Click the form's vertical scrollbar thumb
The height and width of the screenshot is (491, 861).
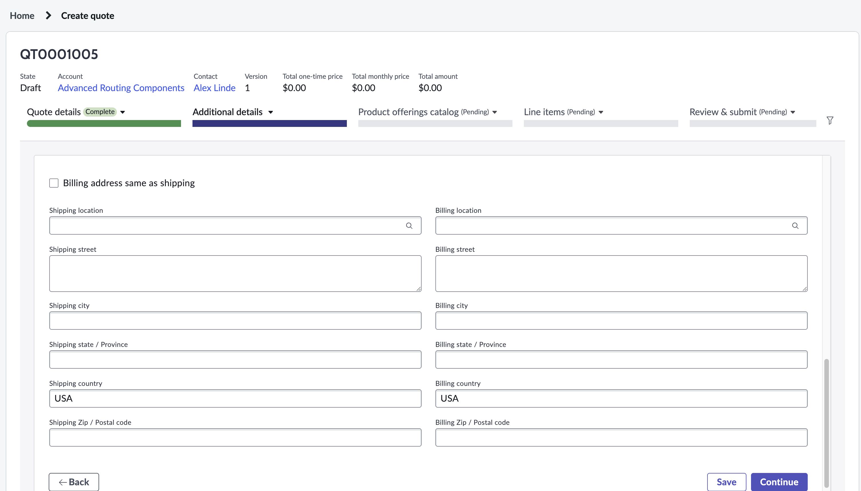coord(826,423)
